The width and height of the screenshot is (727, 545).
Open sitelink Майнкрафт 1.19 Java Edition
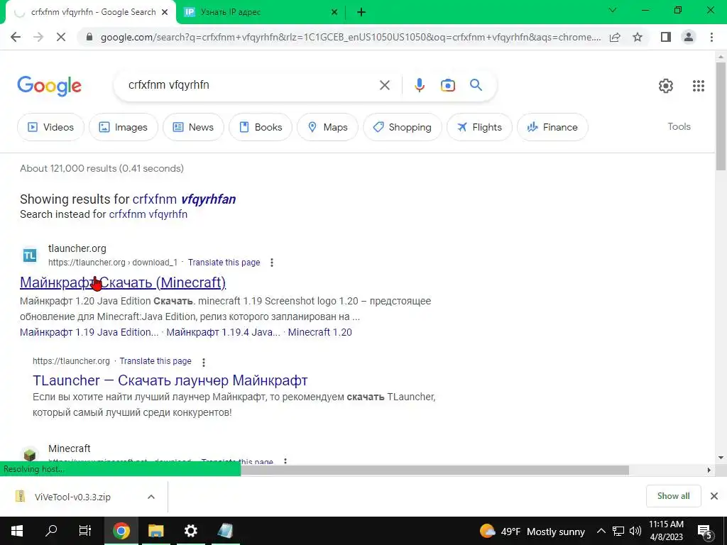tap(89, 332)
